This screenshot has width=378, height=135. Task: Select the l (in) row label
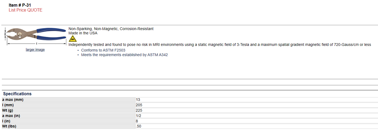(x=68, y=121)
